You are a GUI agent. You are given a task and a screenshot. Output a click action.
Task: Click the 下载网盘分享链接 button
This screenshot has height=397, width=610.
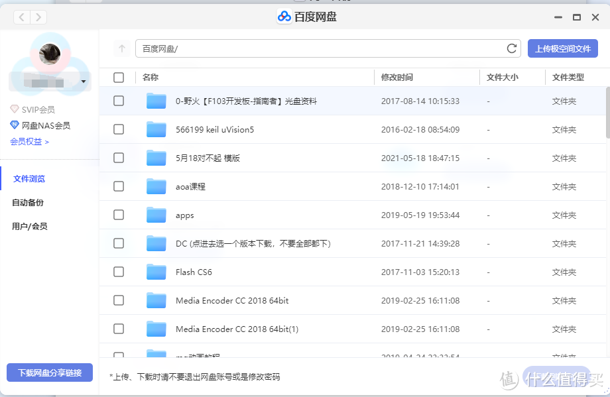point(49,372)
